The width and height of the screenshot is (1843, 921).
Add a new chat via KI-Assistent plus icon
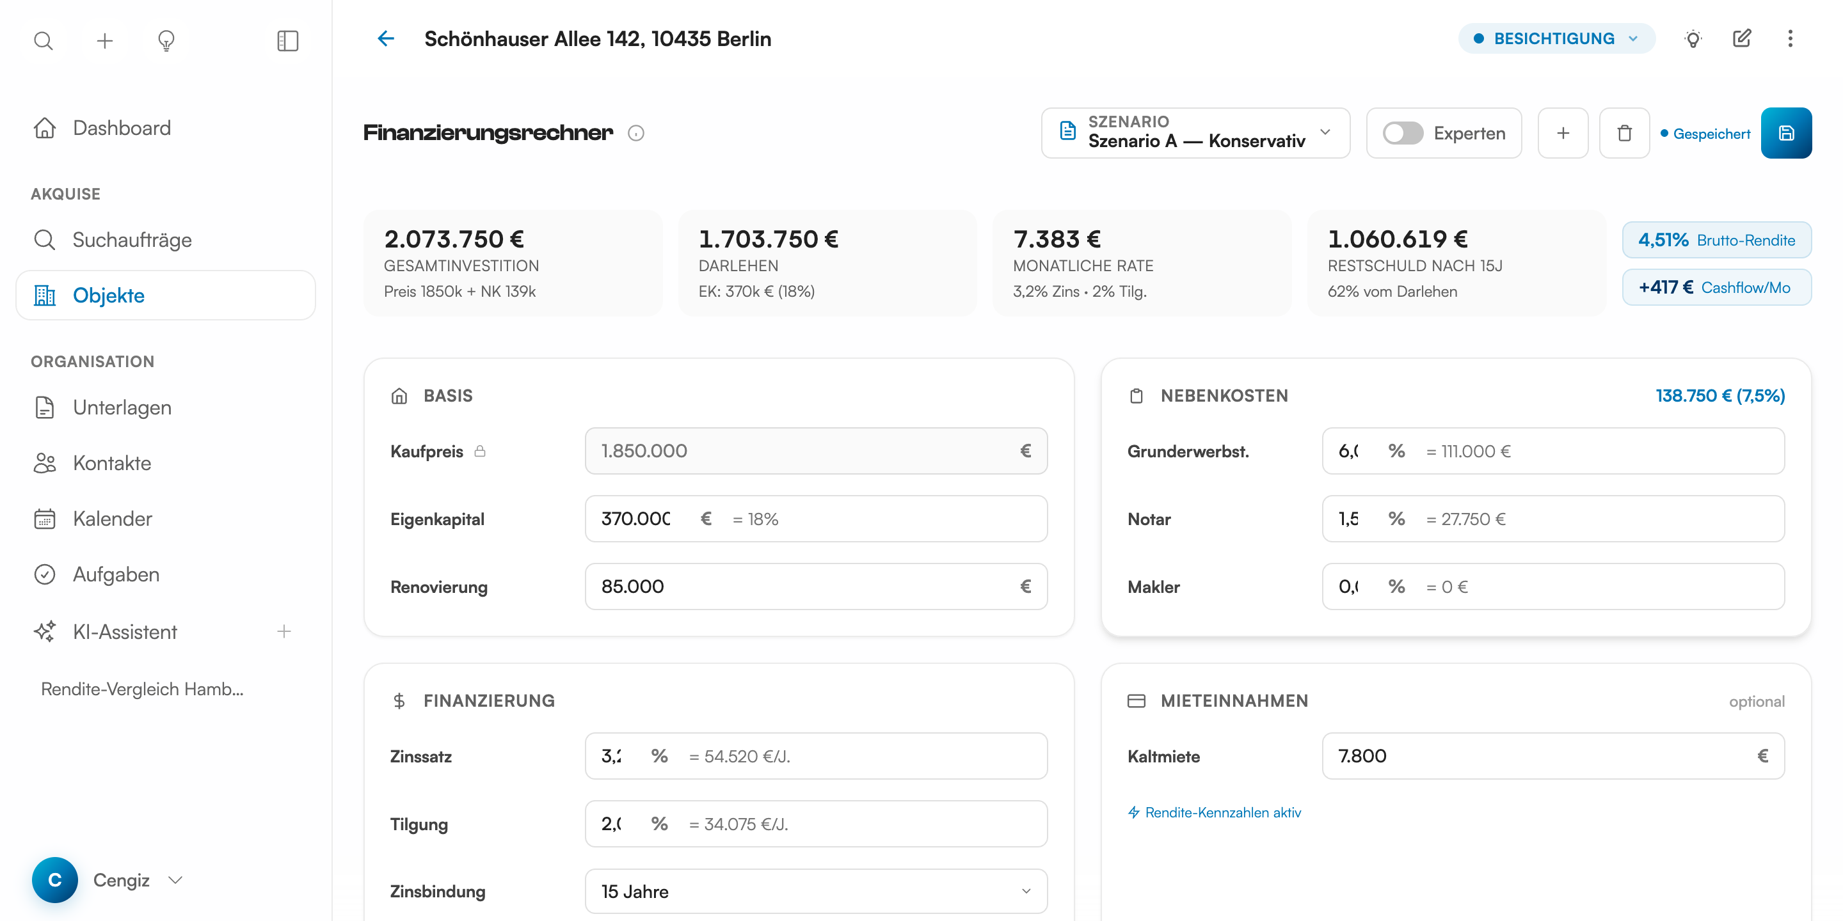pyautogui.click(x=284, y=631)
